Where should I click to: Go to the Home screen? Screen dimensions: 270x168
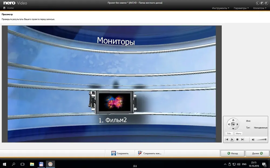(8, 8)
